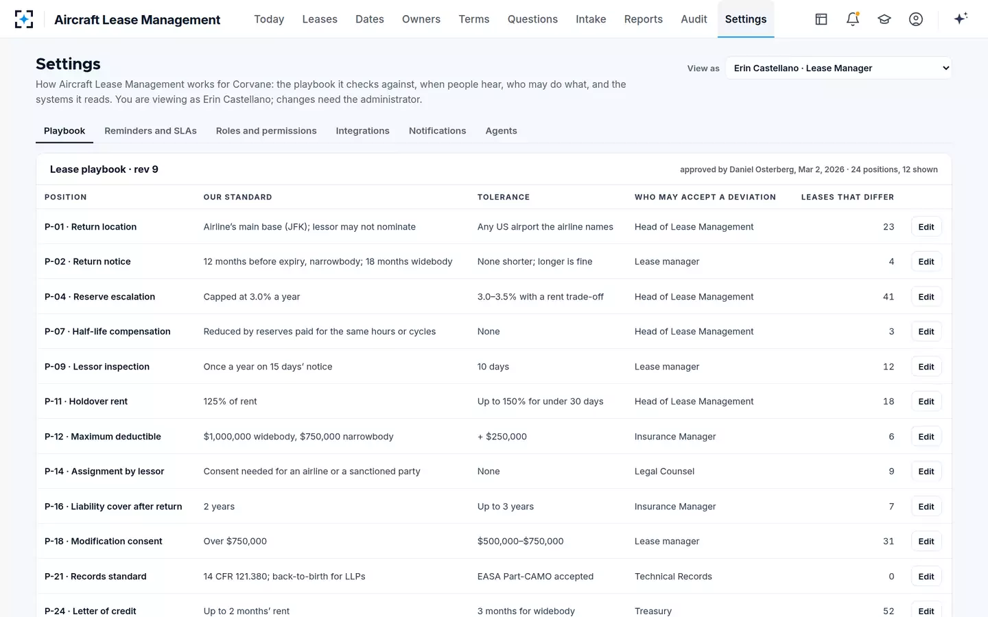Click the "EASA Part-CAMO accepted" tolerance cell
The width and height of the screenshot is (988, 617).
point(535,577)
